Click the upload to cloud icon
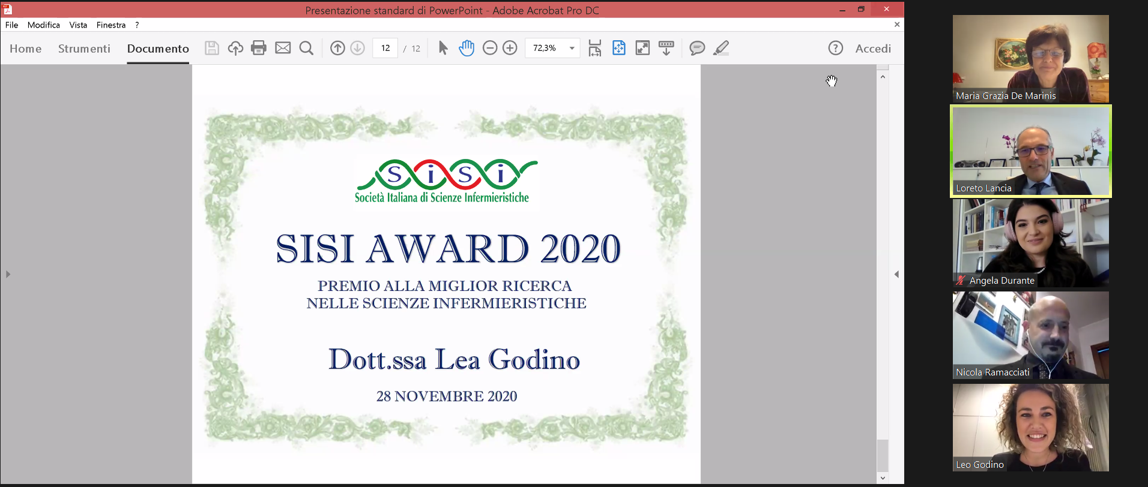This screenshot has height=487, width=1148. point(235,48)
